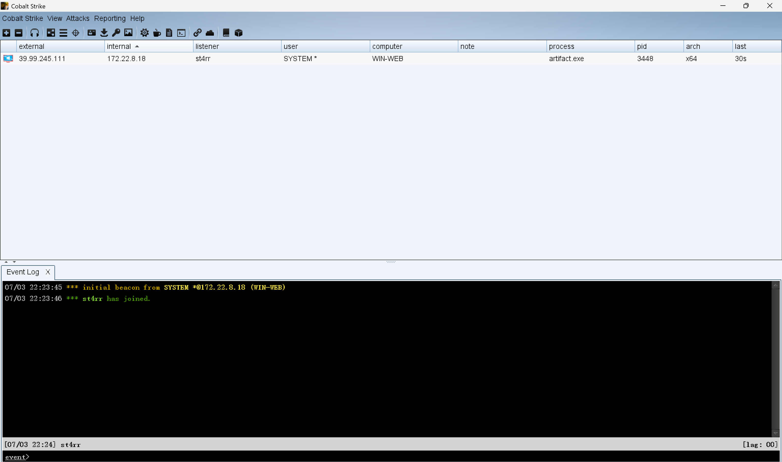
Task: Open screenshots viewer with the picture icon
Action: (x=128, y=33)
